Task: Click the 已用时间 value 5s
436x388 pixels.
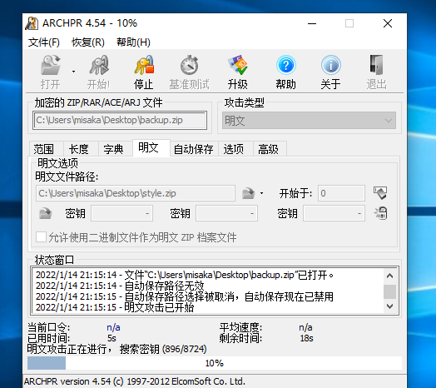Action: [111, 338]
